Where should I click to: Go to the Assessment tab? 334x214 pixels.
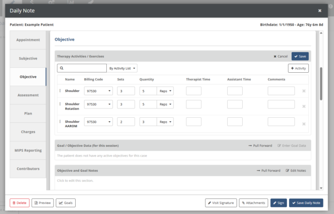coord(28,95)
